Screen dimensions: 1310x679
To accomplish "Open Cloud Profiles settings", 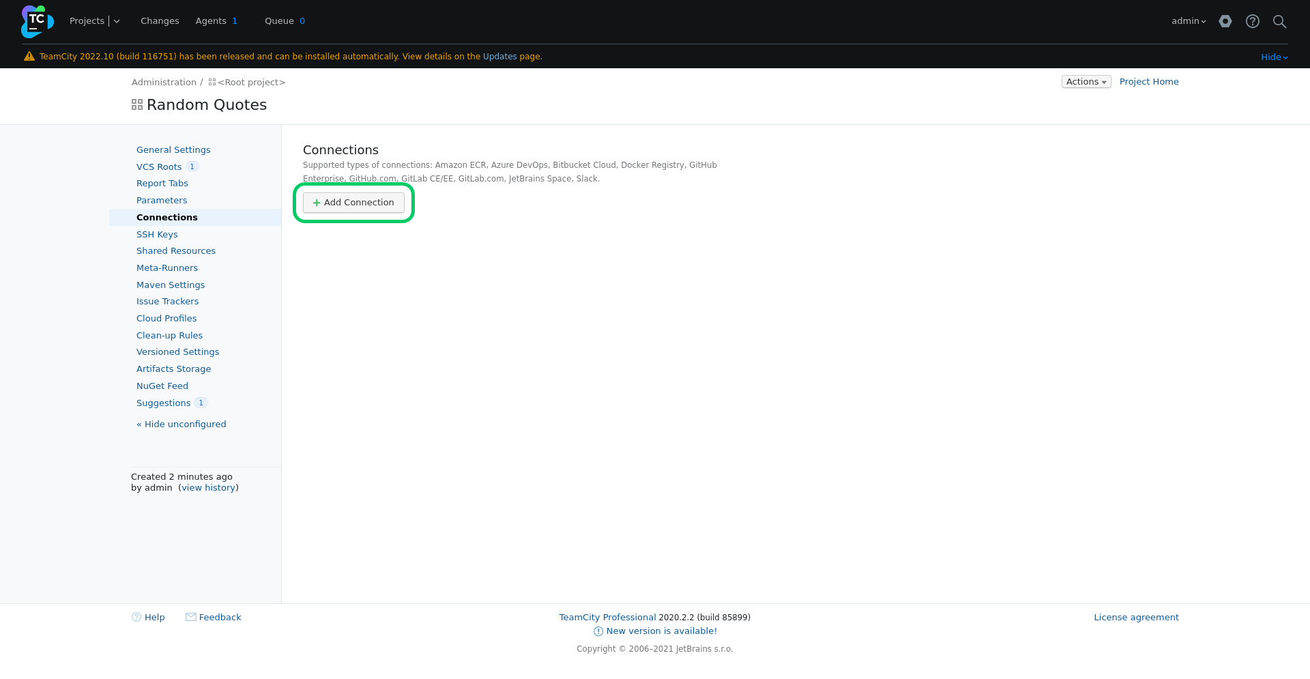I will 166,319.
